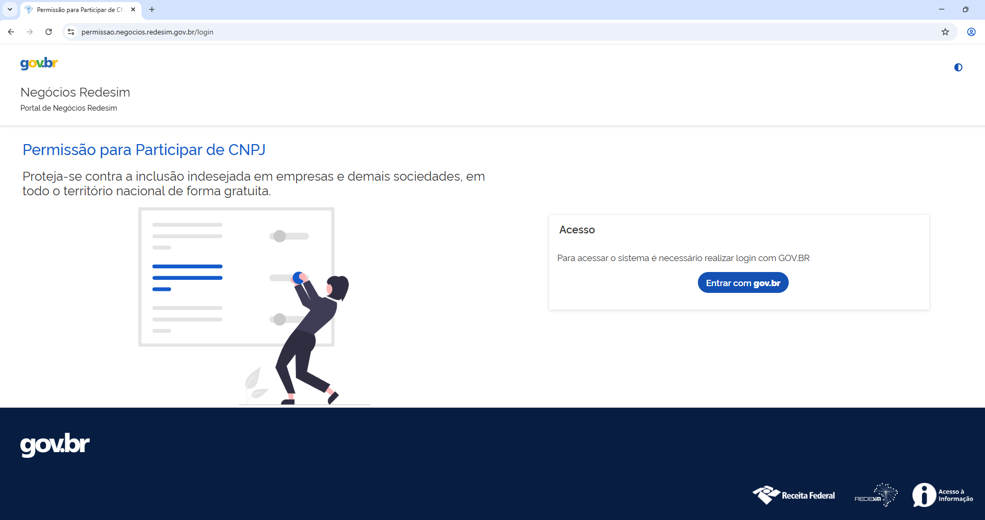Bookmark this page with the star icon

coord(945,32)
